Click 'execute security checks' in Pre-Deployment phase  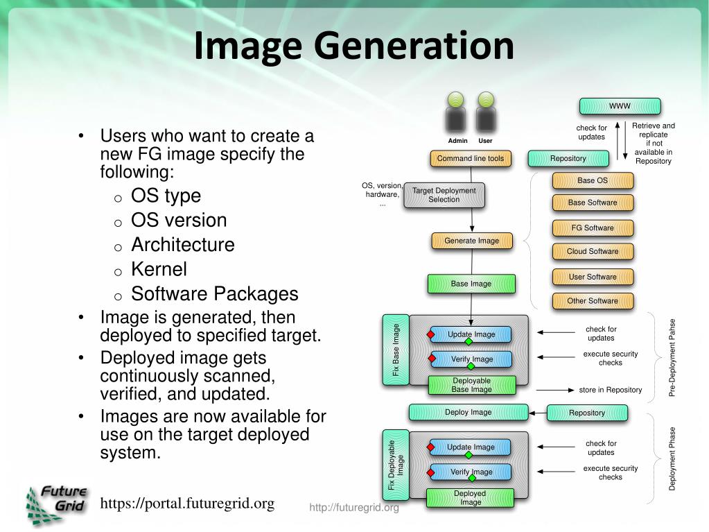point(611,359)
